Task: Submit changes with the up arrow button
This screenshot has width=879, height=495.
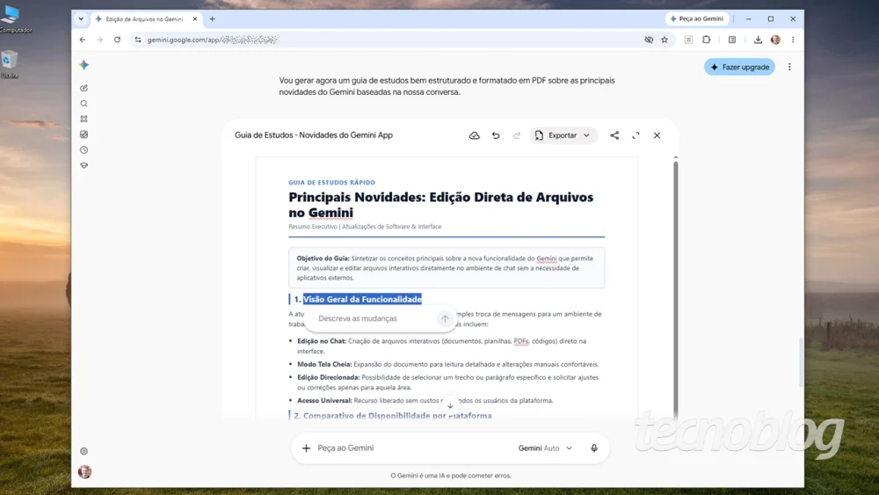Action: coord(445,318)
